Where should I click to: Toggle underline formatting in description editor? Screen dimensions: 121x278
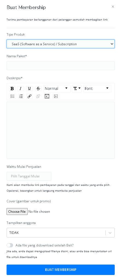(29, 89)
